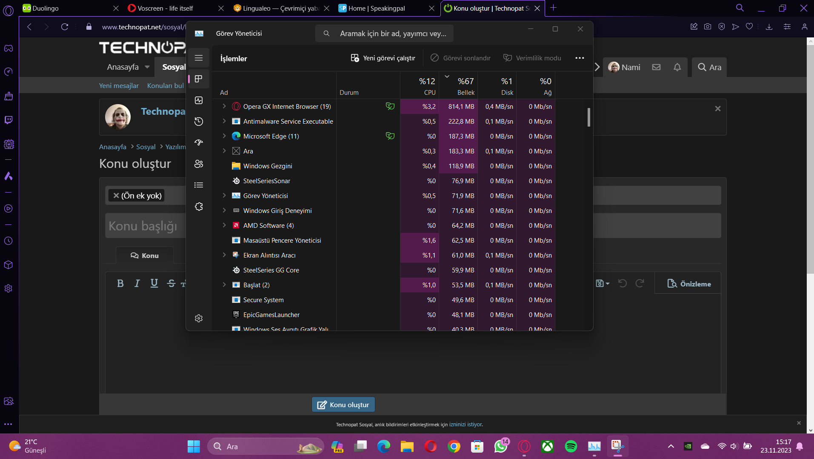Expand Başlat process group
The width and height of the screenshot is (814, 459).
[x=224, y=285]
